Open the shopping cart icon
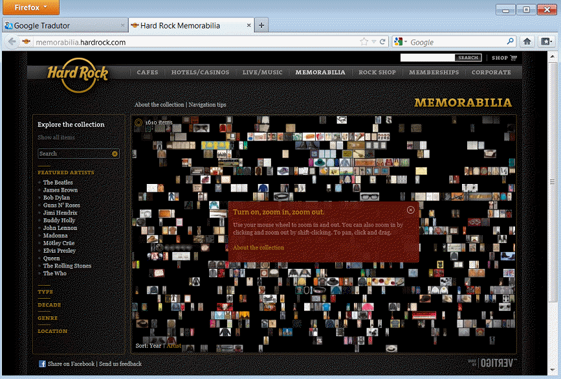 [x=514, y=58]
